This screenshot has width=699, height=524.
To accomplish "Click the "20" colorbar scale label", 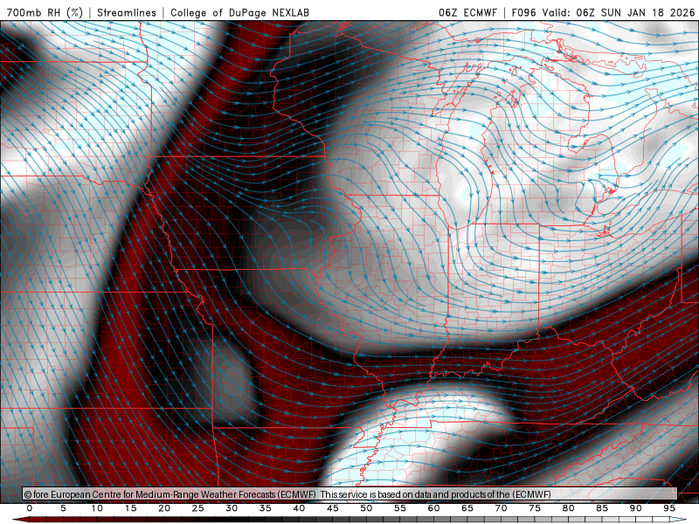I will click(164, 508).
